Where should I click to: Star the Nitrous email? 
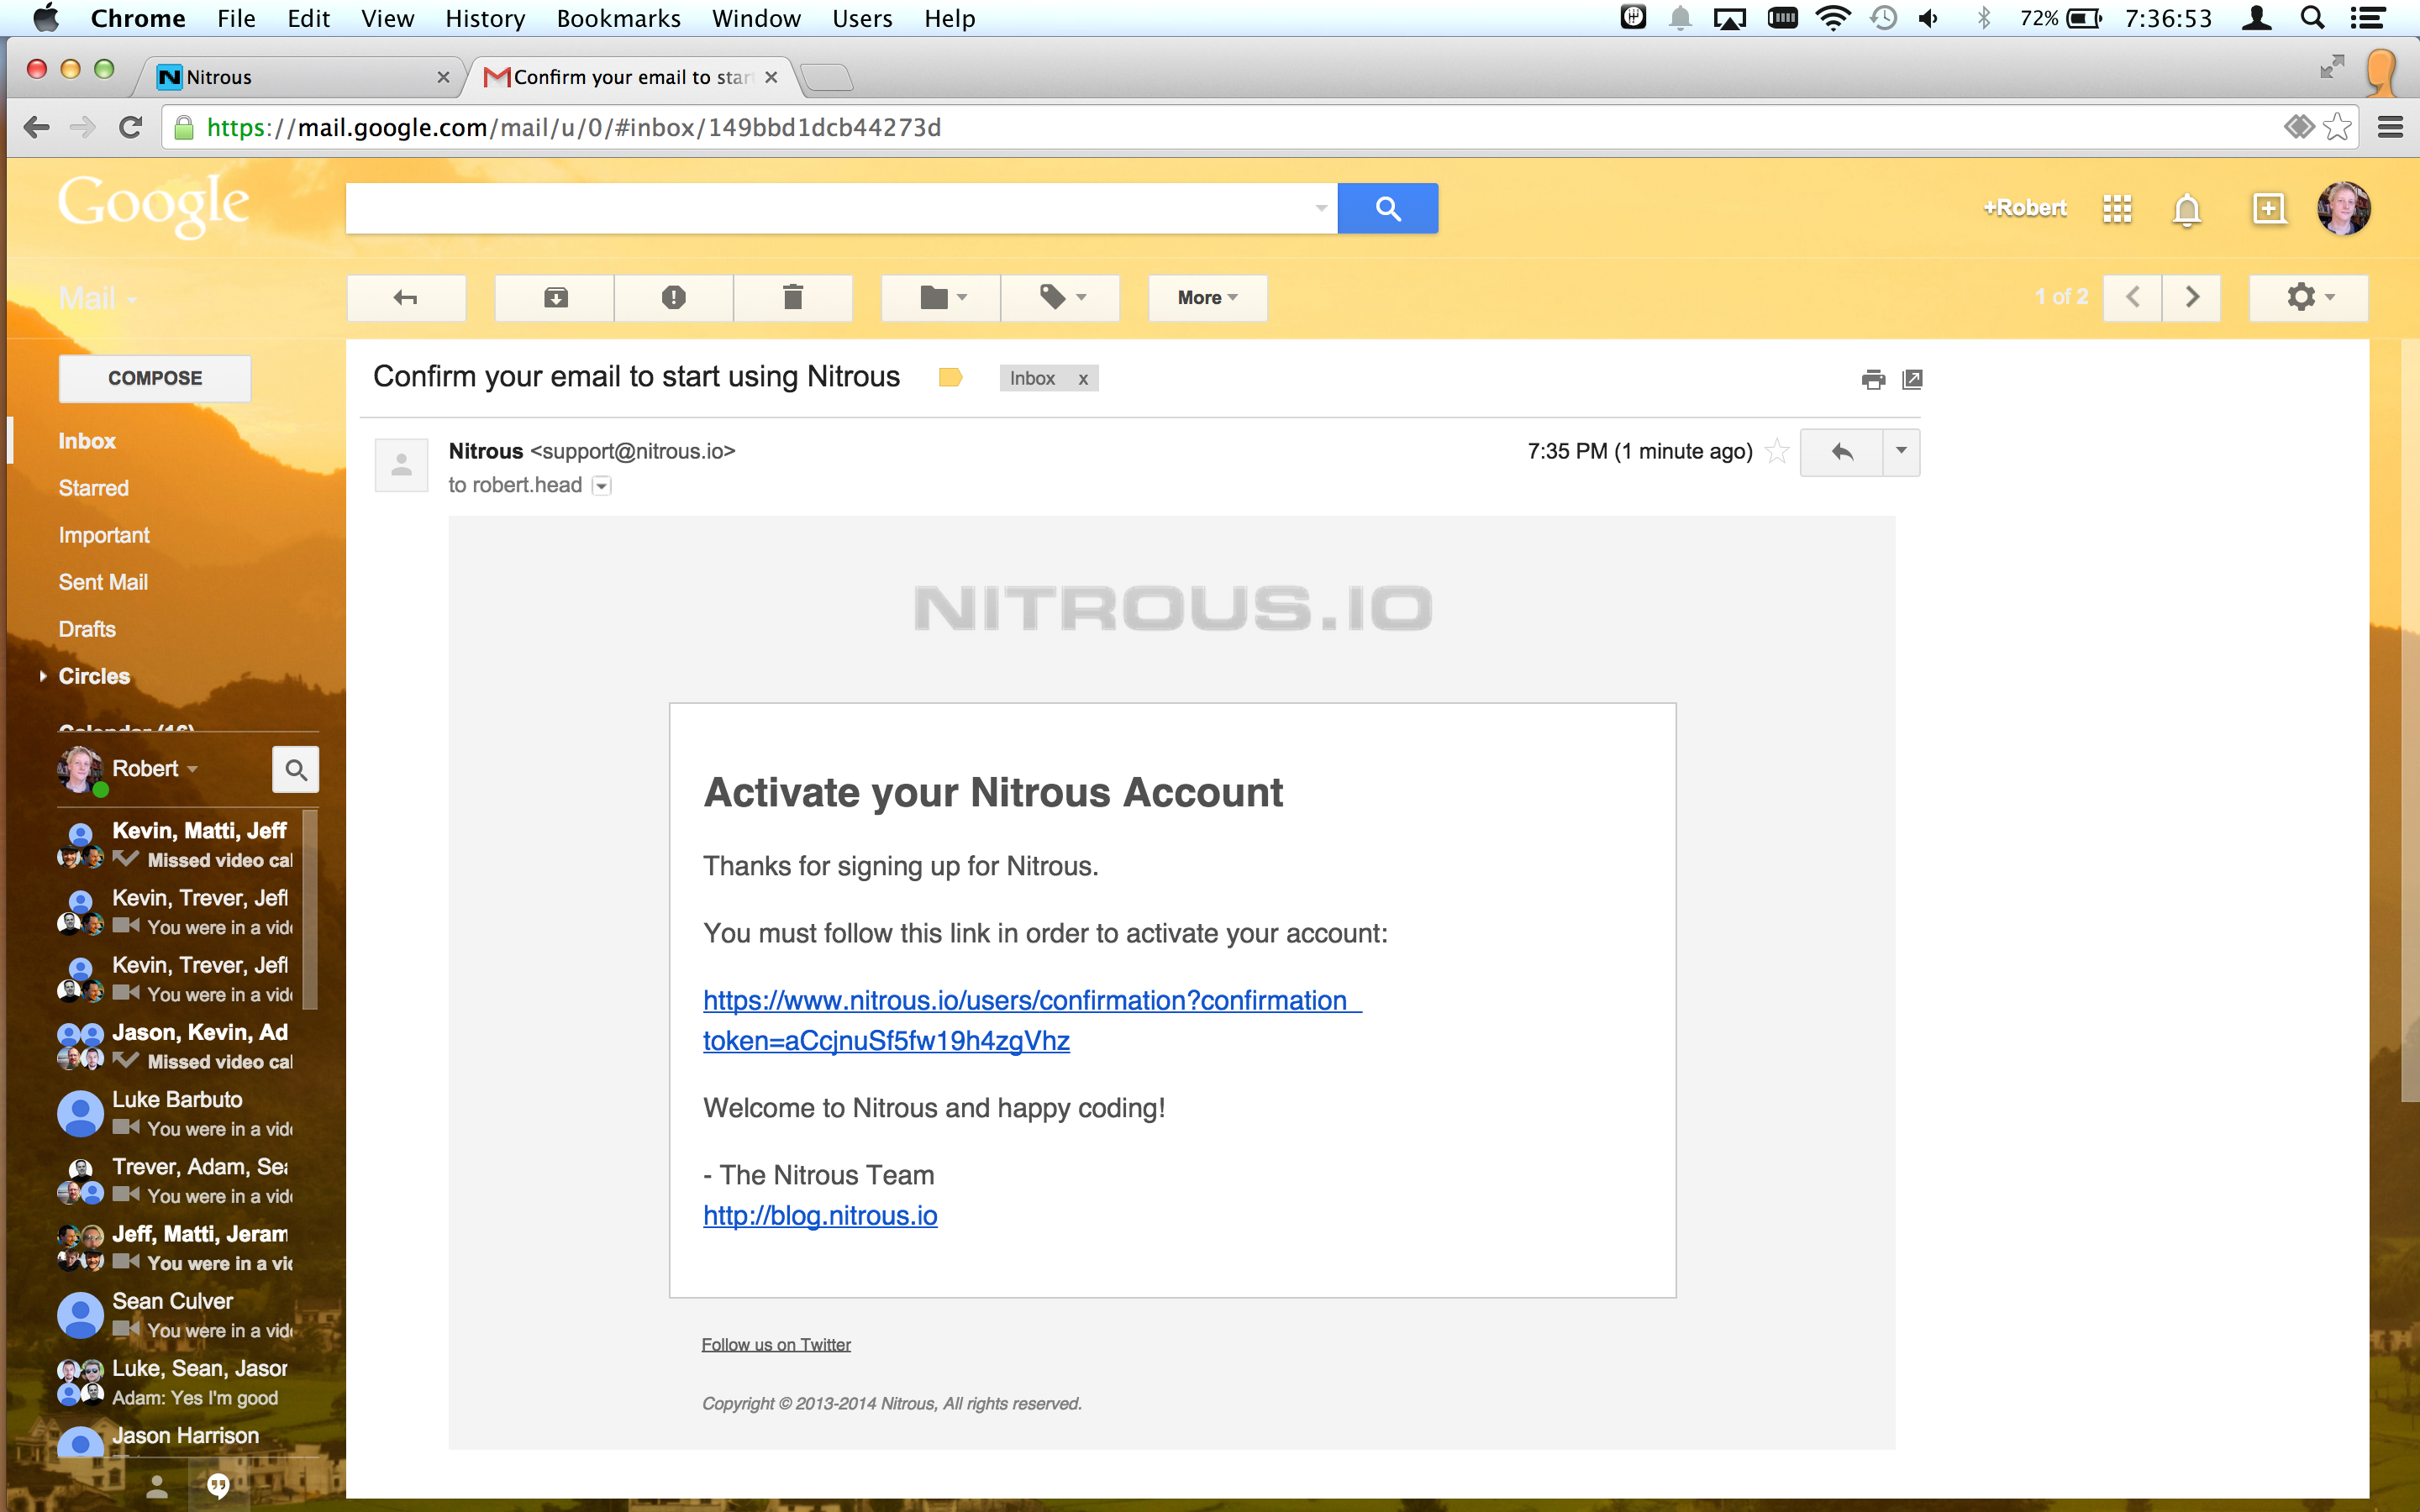pos(1777,451)
